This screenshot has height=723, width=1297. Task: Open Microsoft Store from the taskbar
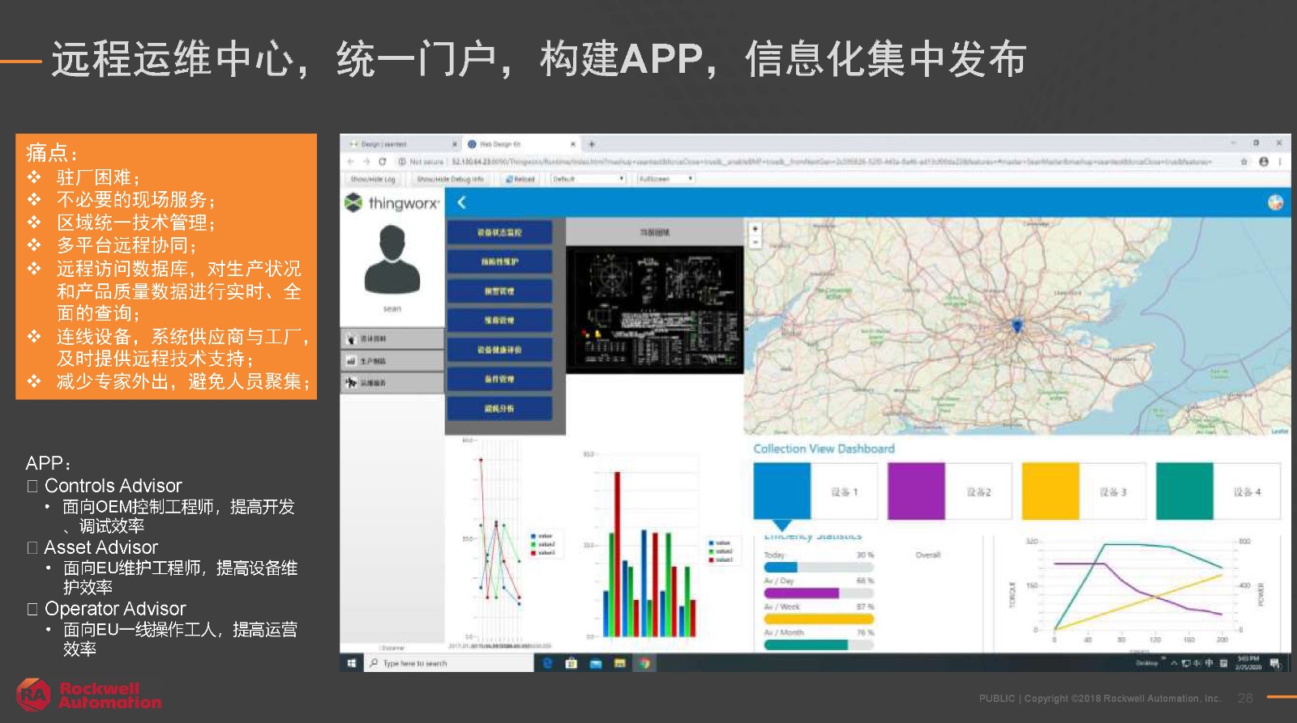(x=571, y=663)
